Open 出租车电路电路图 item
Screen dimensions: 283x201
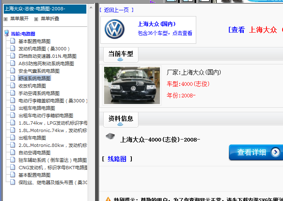pos(37,108)
